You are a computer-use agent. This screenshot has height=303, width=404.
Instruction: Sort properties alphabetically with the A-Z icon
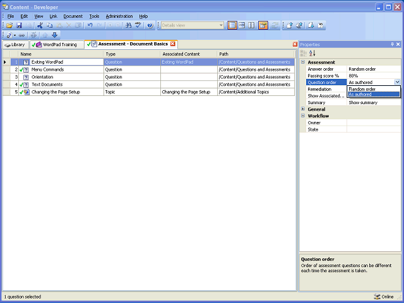pyautogui.click(x=312, y=54)
